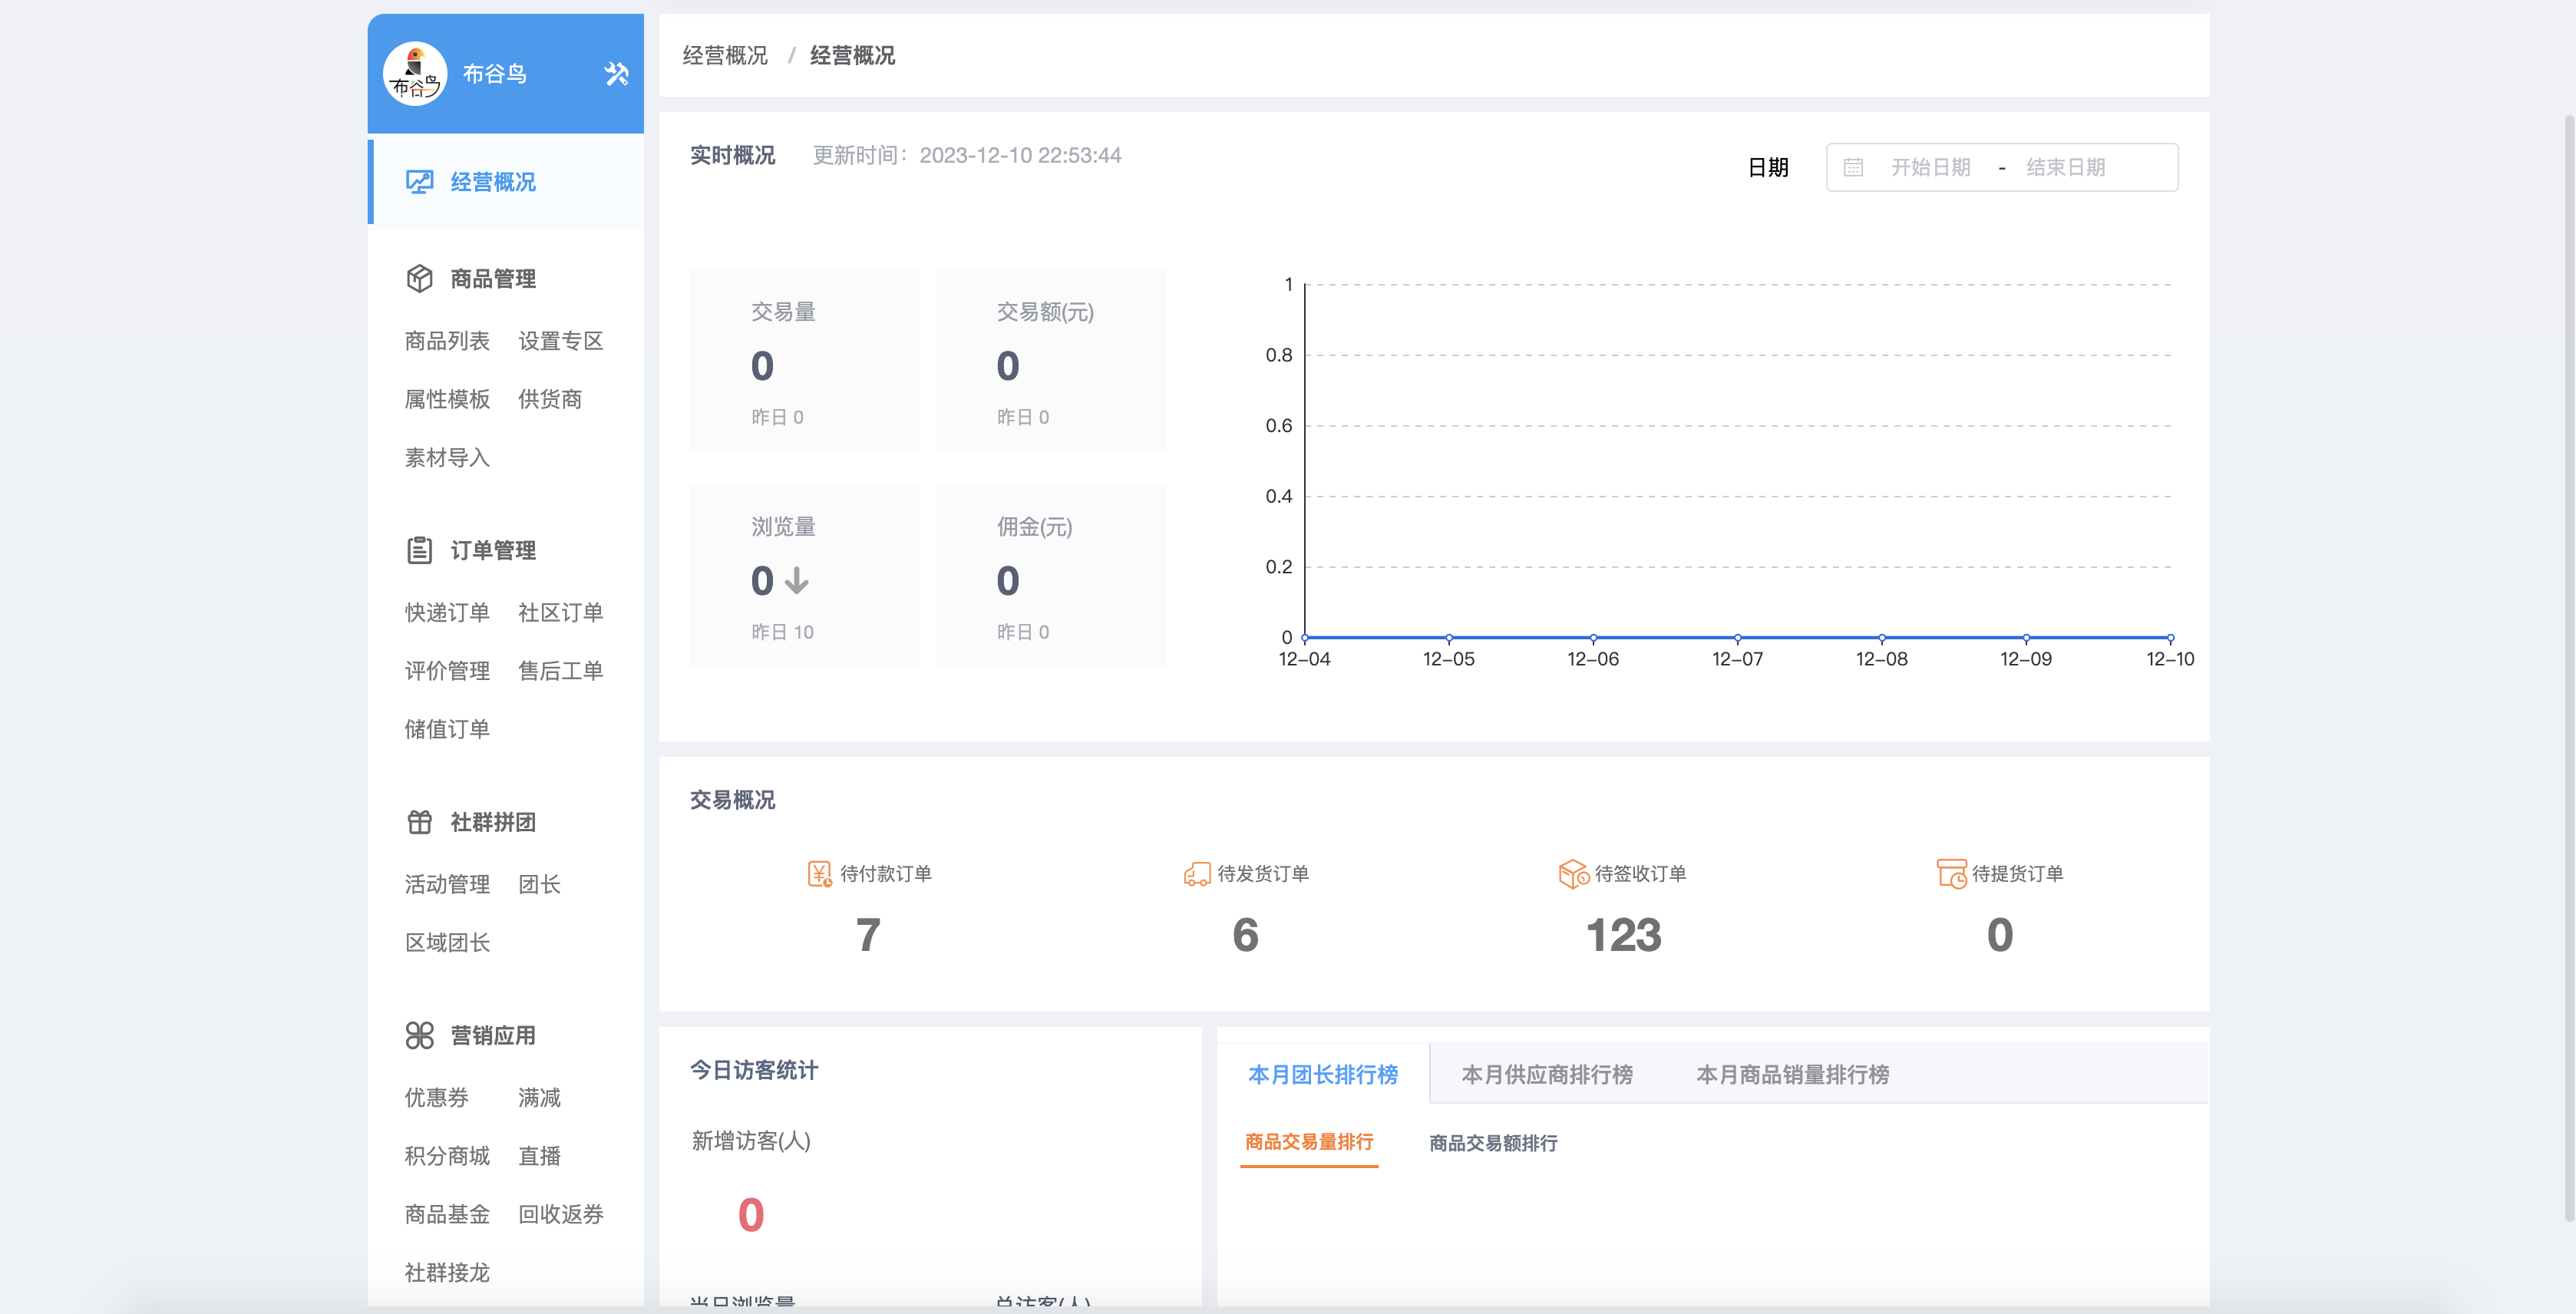Click first 经营概况 breadcrumb link

[725, 55]
